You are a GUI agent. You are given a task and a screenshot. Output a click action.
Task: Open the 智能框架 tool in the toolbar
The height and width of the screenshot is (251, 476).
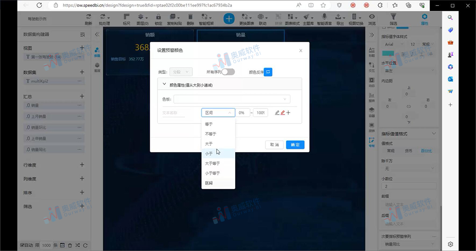(x=204, y=18)
